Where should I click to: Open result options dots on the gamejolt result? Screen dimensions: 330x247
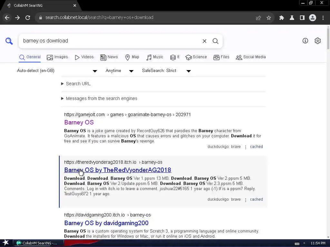coord(245,147)
